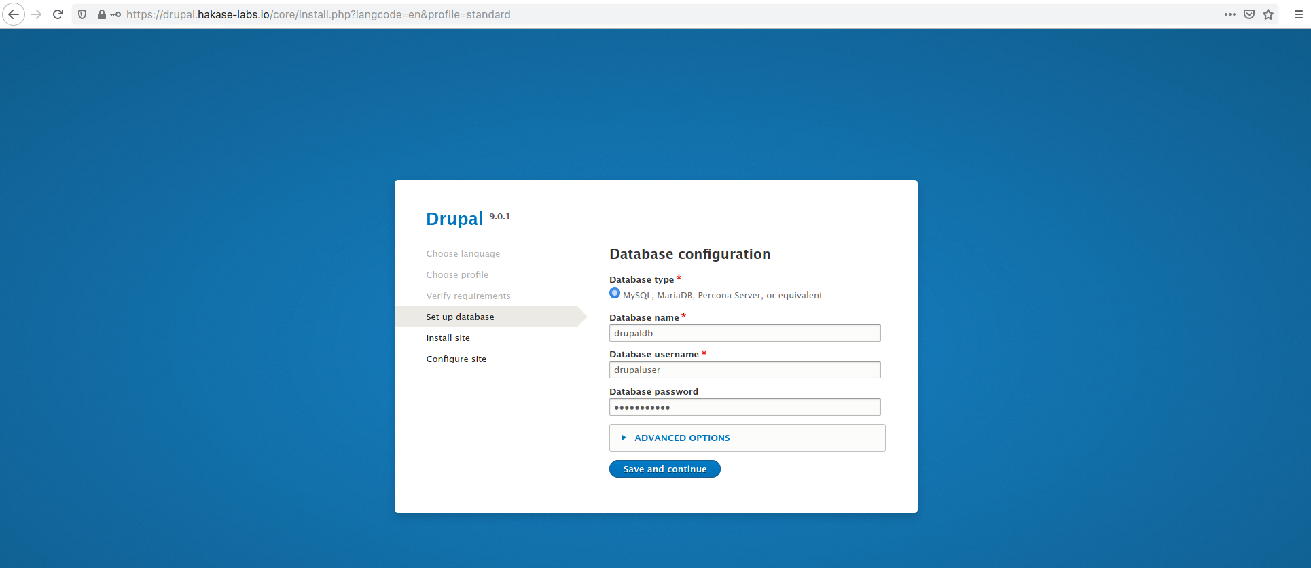Click the Drupal title heading

[x=454, y=219]
